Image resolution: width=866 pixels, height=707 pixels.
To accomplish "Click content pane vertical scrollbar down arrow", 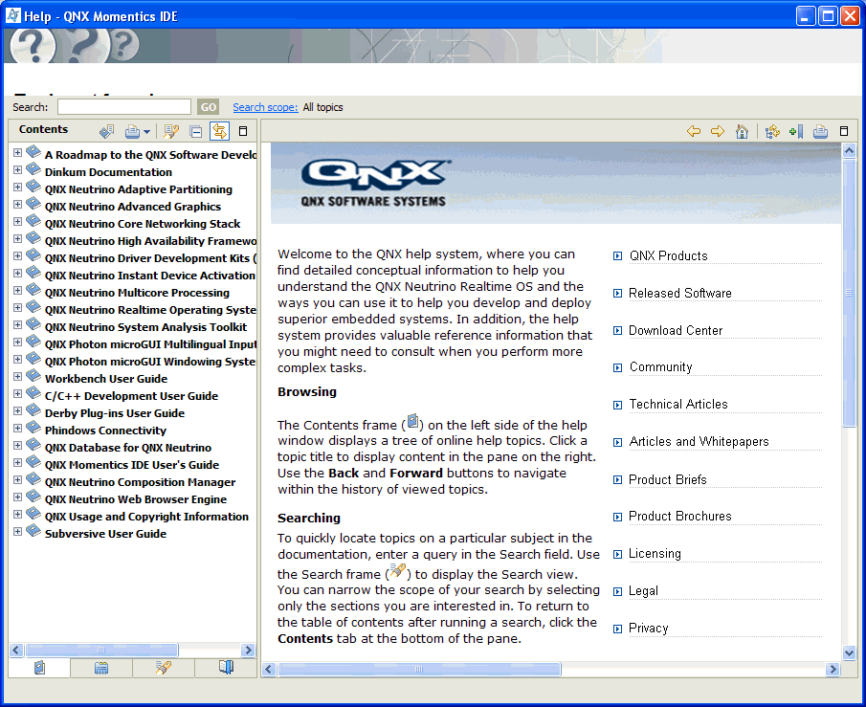I will (x=849, y=652).
